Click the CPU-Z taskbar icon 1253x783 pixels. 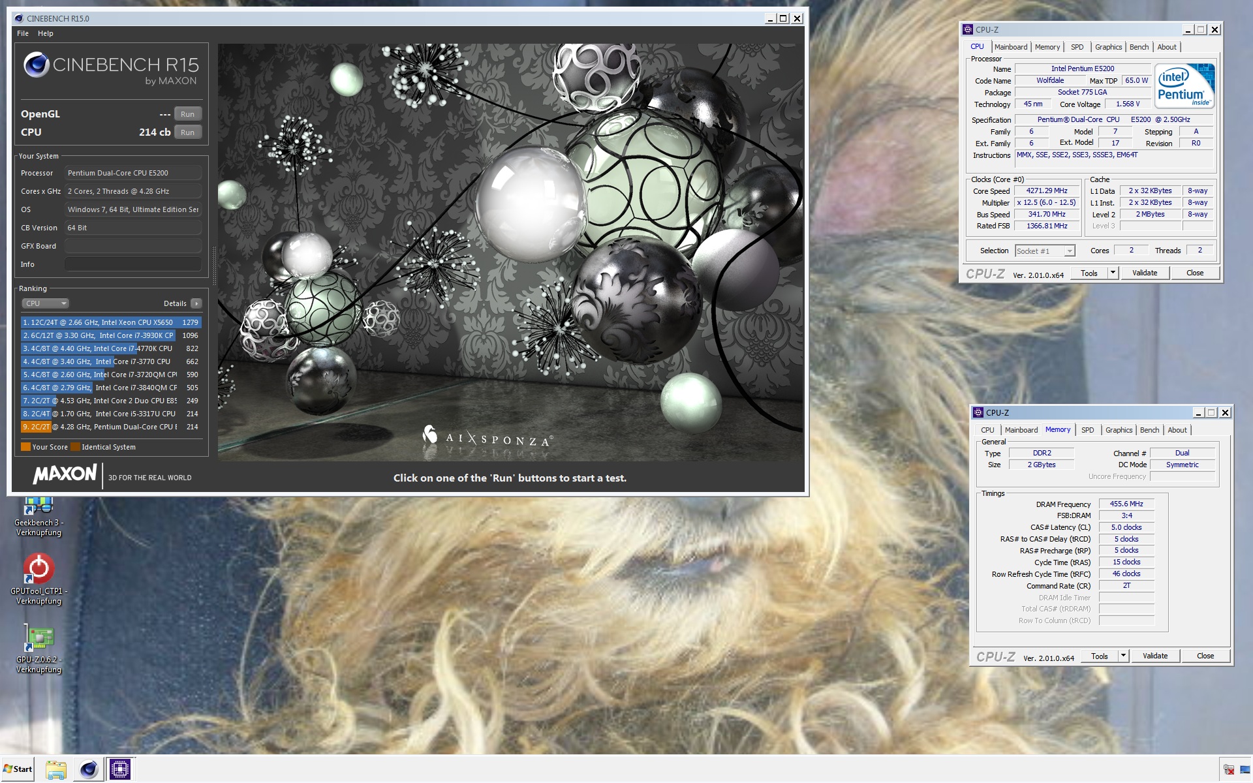[119, 769]
